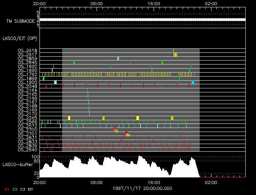This screenshot has width=256, height=195.
Task: Click the yellow marker on the OS_2918 row
Action: coord(173,50)
